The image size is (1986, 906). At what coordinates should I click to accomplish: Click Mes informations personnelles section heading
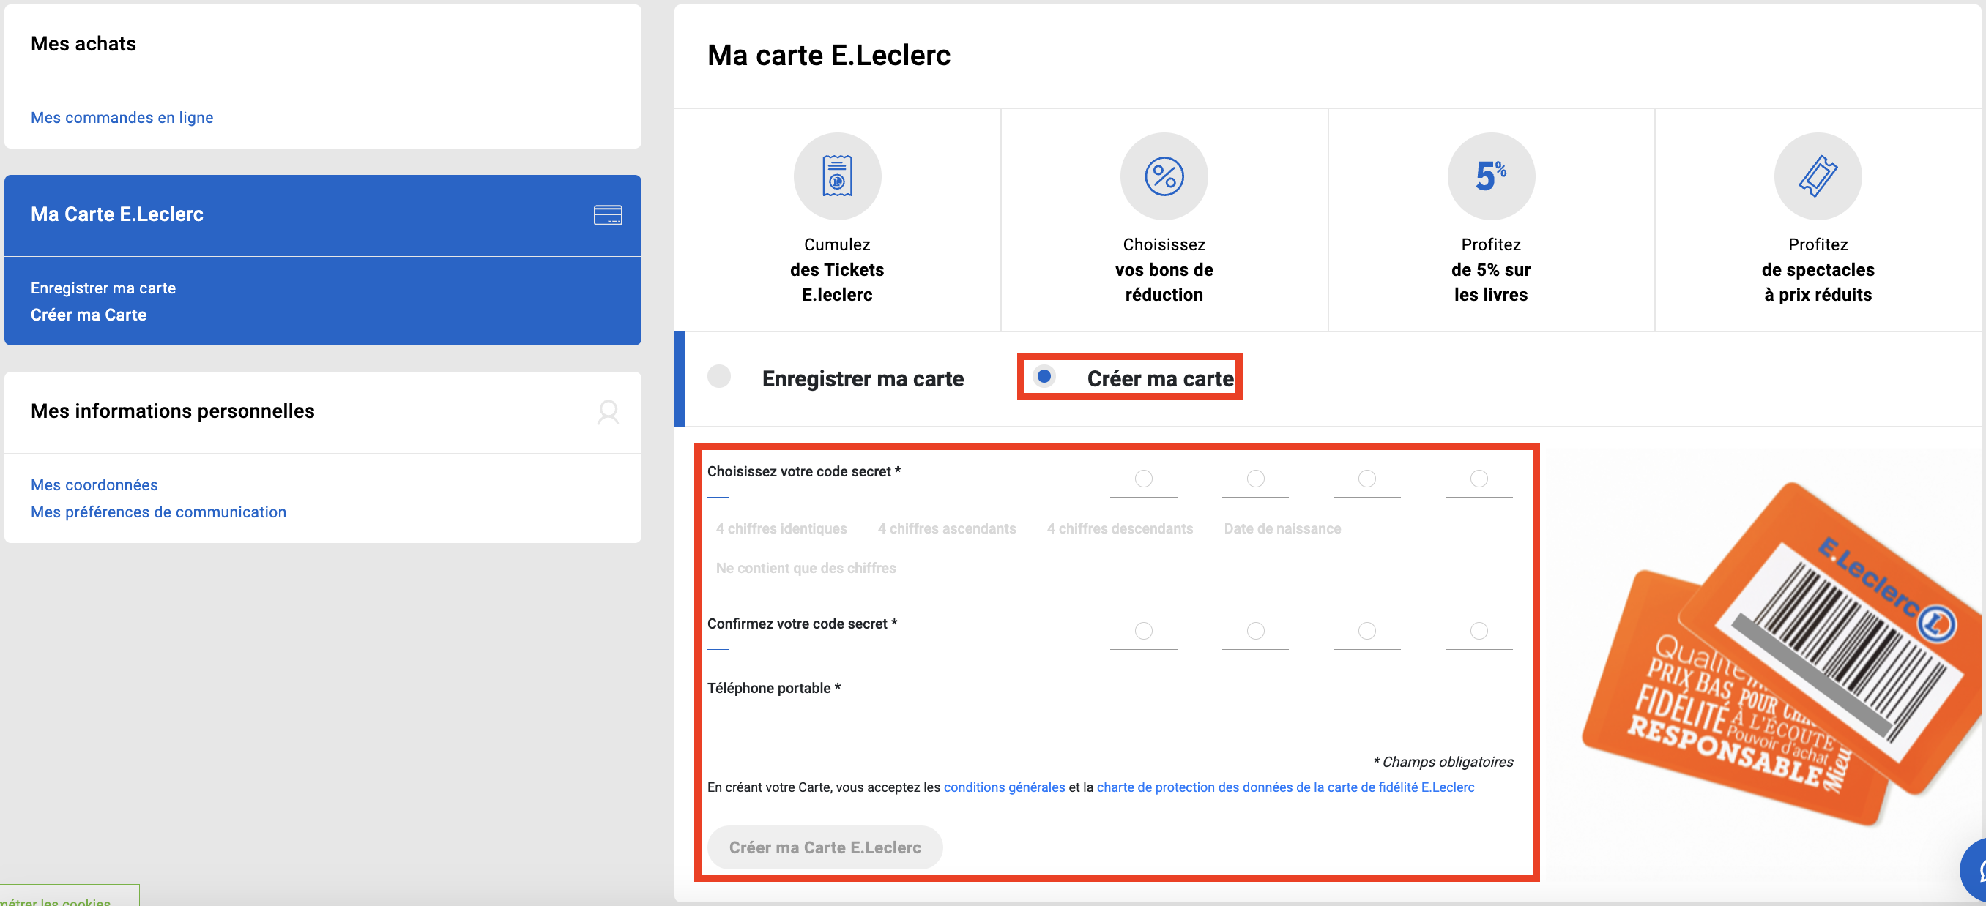point(173,411)
